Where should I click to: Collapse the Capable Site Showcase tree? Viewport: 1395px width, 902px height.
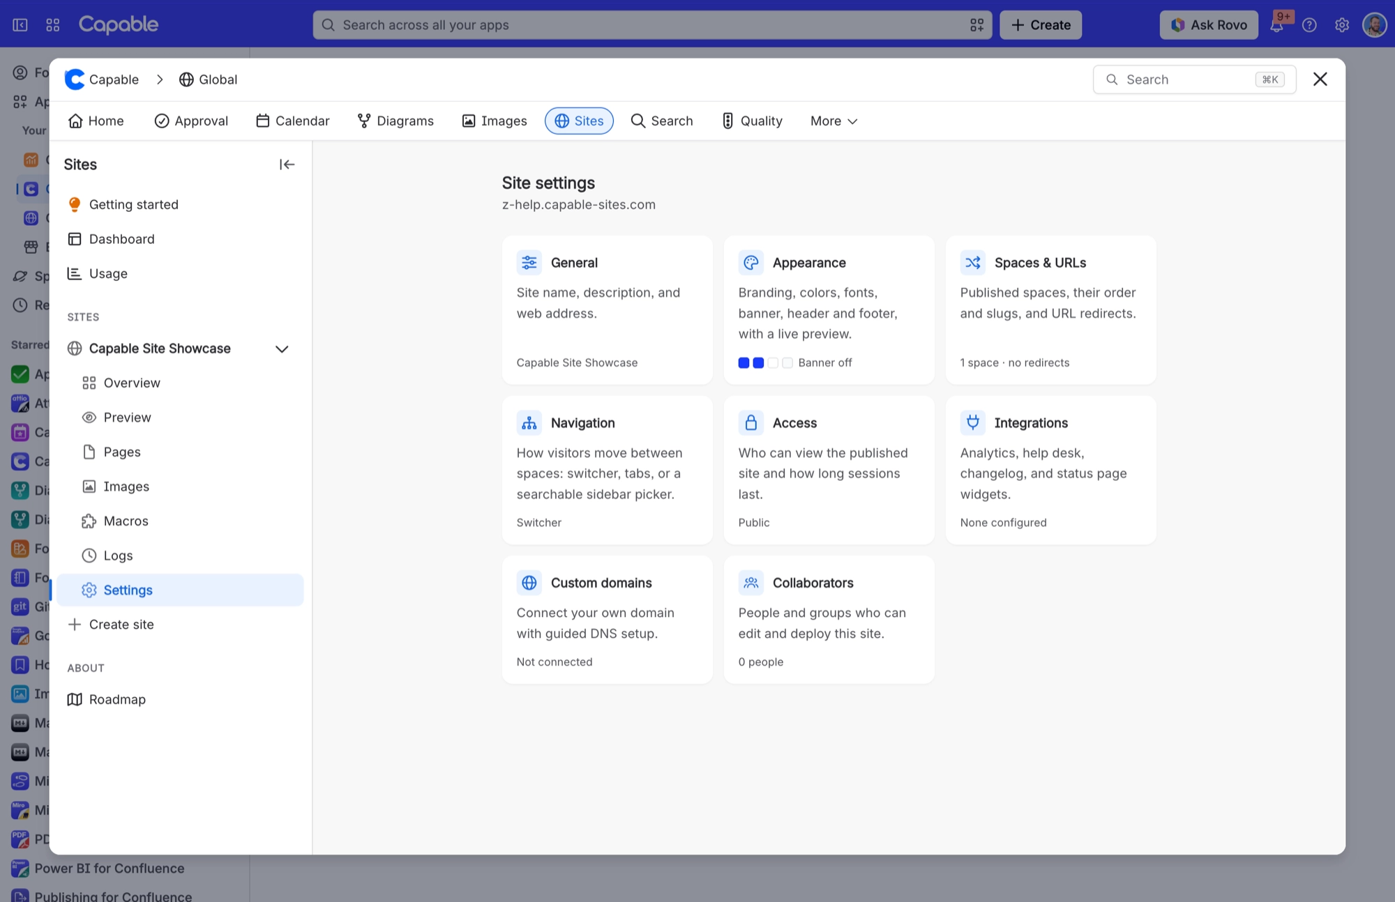pos(282,349)
